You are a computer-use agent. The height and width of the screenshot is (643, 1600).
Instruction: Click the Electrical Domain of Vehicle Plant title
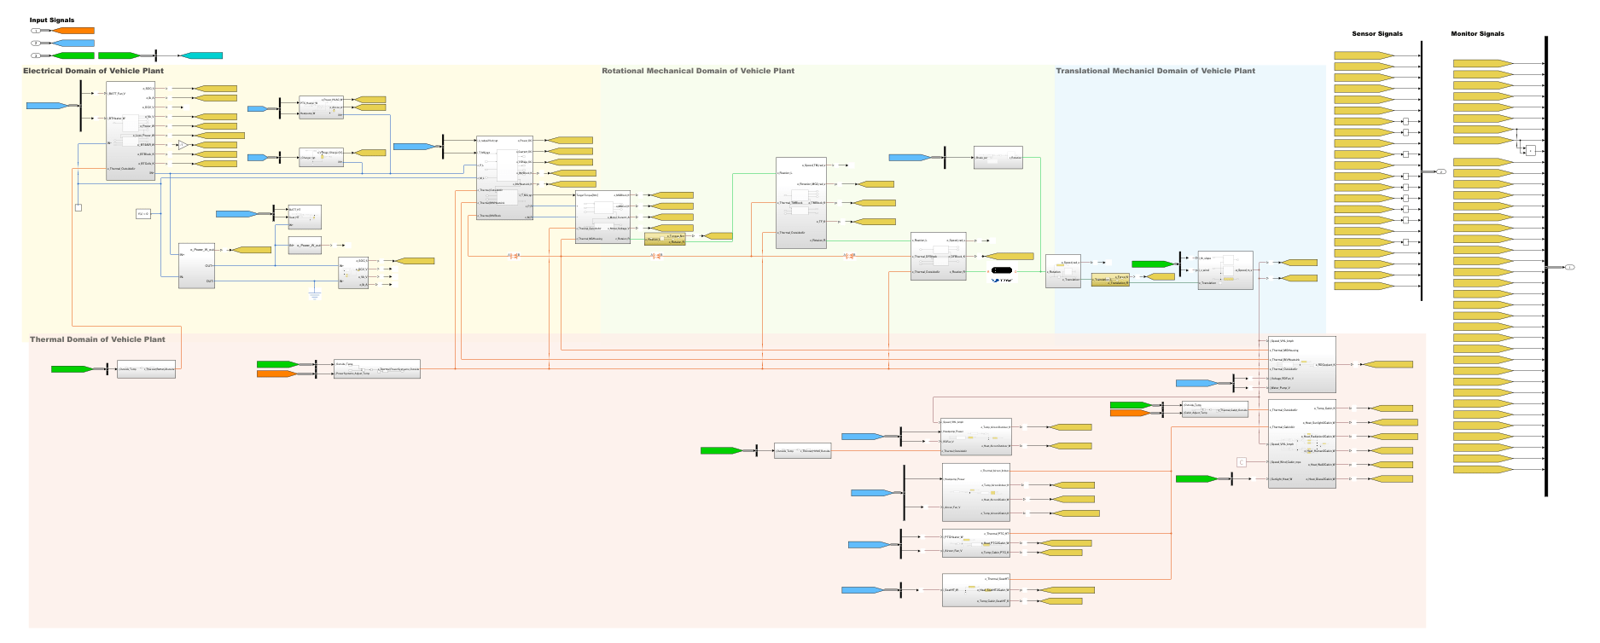click(x=93, y=71)
